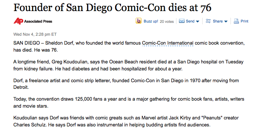Click the 20 votes count

click(x=167, y=21)
